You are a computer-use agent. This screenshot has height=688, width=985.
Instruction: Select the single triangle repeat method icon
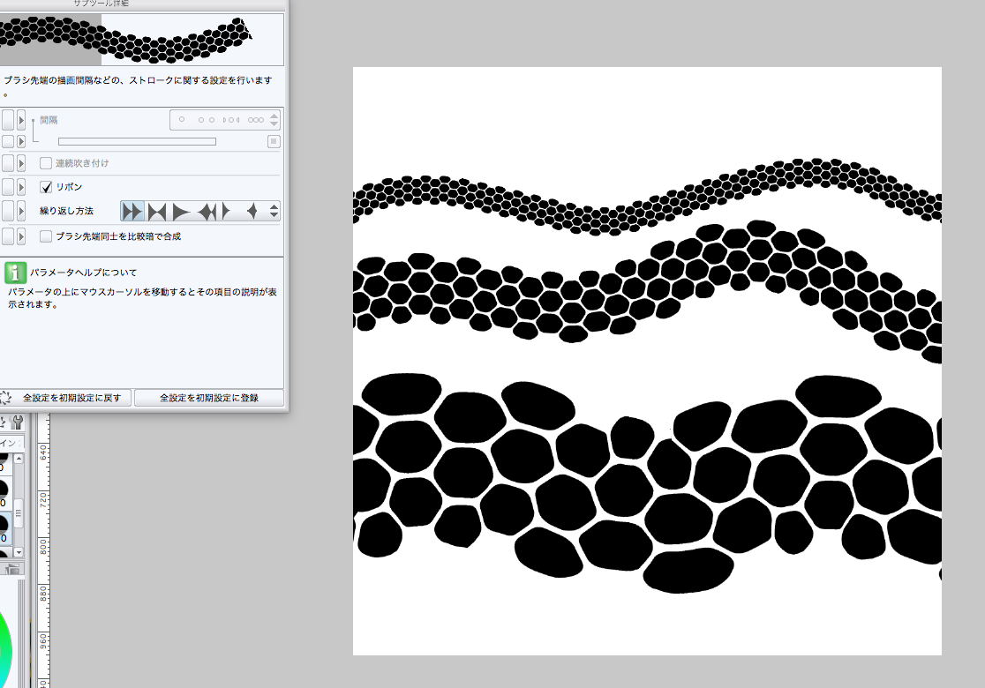[x=181, y=212]
